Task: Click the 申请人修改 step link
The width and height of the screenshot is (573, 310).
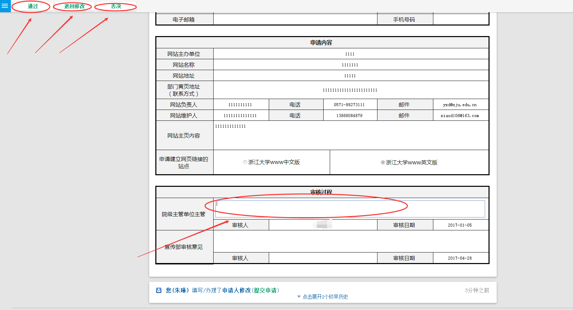Action: [236, 290]
